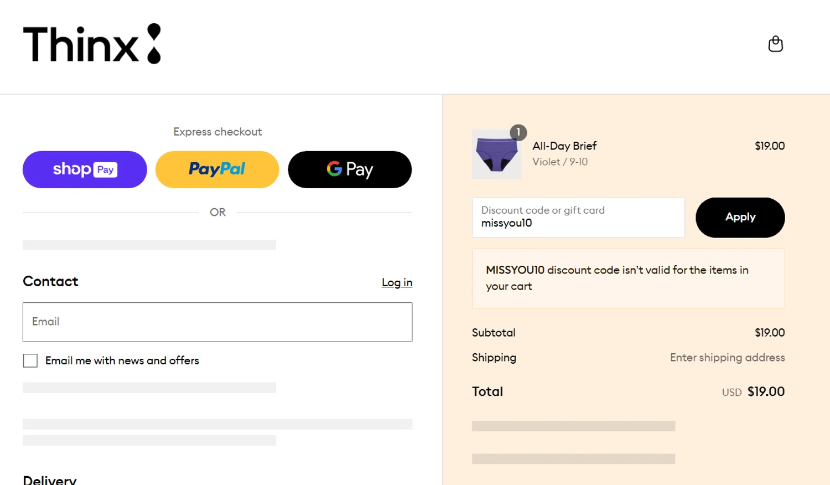Click the Express checkout label
The height and width of the screenshot is (485, 830).
(x=217, y=132)
